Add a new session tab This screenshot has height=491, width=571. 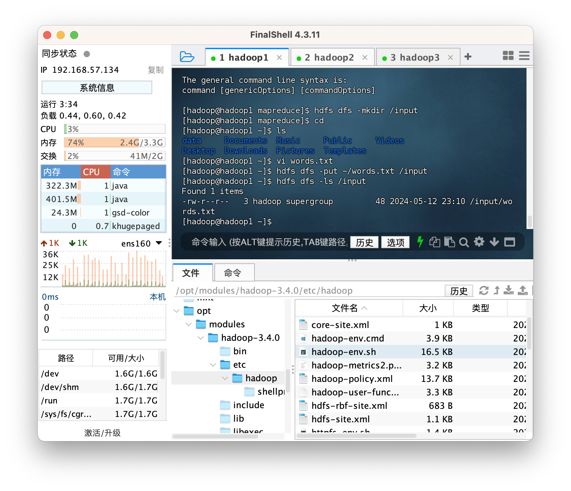(468, 57)
